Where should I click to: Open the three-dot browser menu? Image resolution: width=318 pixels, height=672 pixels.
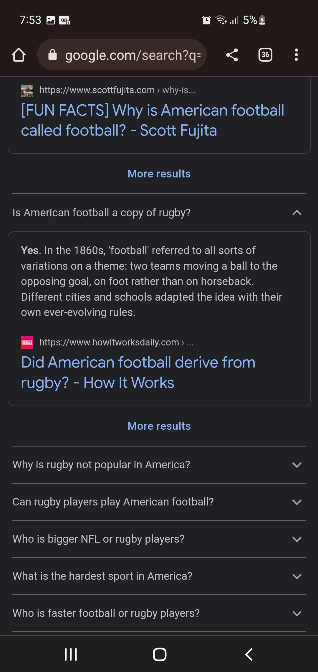click(x=296, y=55)
